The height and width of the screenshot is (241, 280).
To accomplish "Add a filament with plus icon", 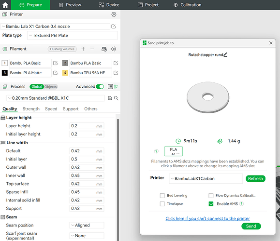I will [83, 49].
